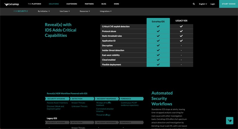
Task: Click the ExtraHop logo
Action: (x=12, y=4)
